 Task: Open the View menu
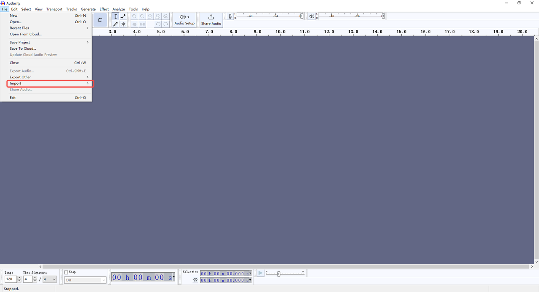[x=38, y=9]
